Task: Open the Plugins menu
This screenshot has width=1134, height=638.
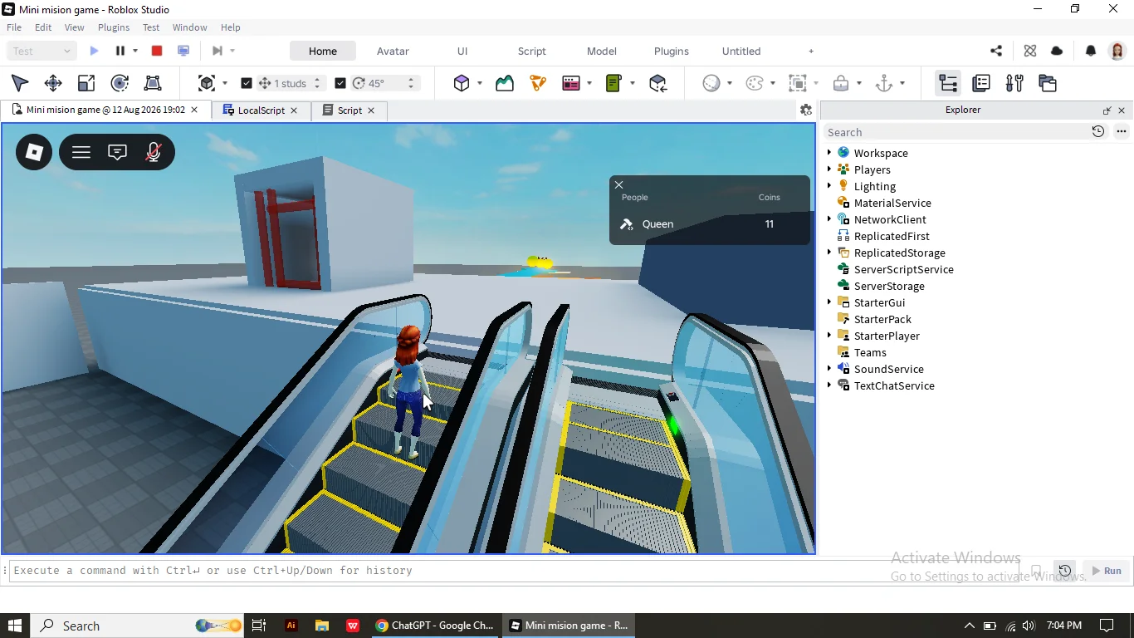Action: pyautogui.click(x=114, y=27)
